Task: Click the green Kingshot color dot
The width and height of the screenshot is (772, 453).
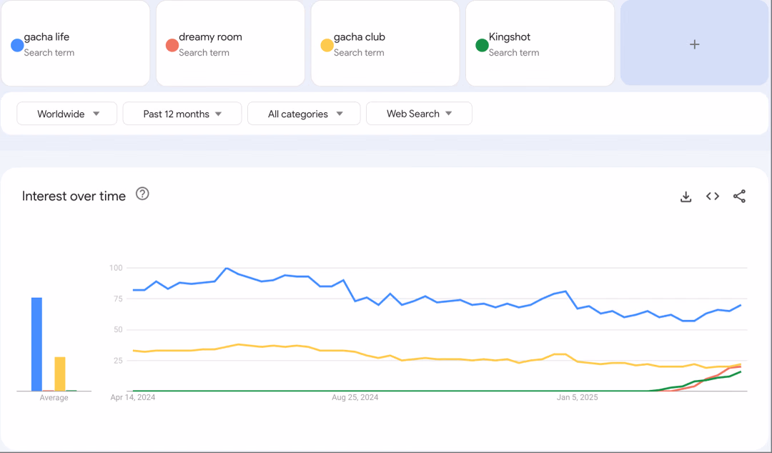Action: (482, 45)
